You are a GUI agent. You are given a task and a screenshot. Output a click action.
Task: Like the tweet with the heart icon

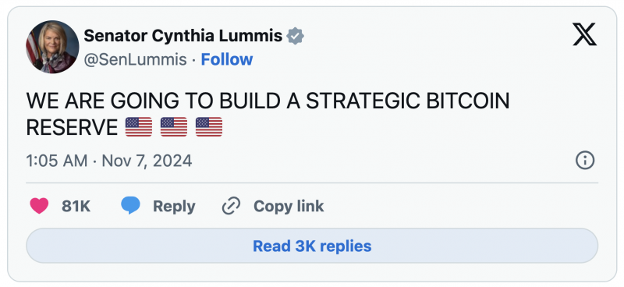pyautogui.click(x=40, y=206)
